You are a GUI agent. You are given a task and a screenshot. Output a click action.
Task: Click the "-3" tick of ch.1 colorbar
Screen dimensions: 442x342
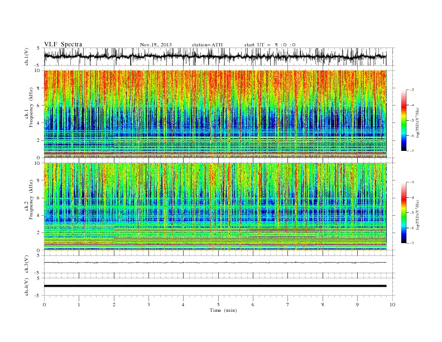click(412, 90)
